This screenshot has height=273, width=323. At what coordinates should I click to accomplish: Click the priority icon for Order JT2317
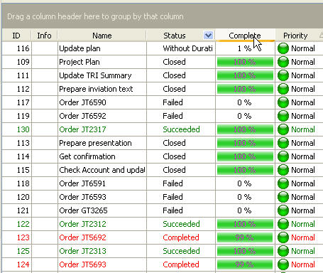(x=283, y=129)
